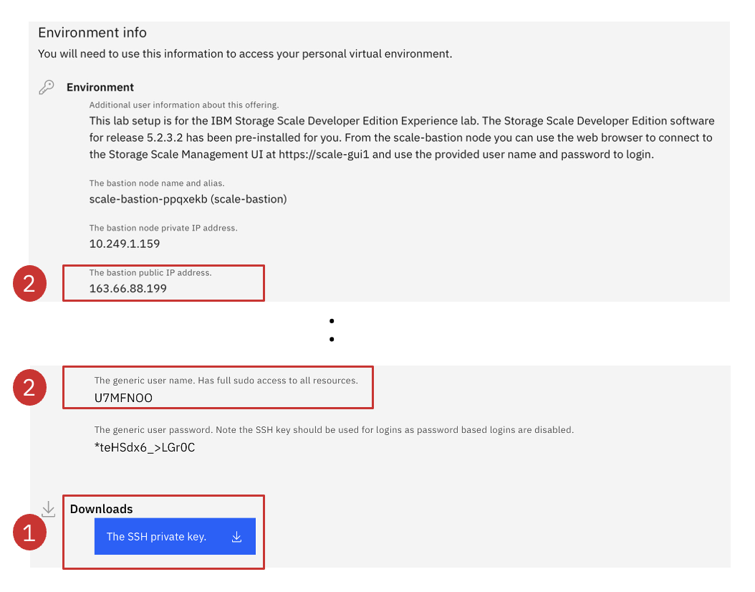This screenshot has width=755, height=592.
Task: Select the private IP address 10.249.1.159
Action: coord(125,244)
